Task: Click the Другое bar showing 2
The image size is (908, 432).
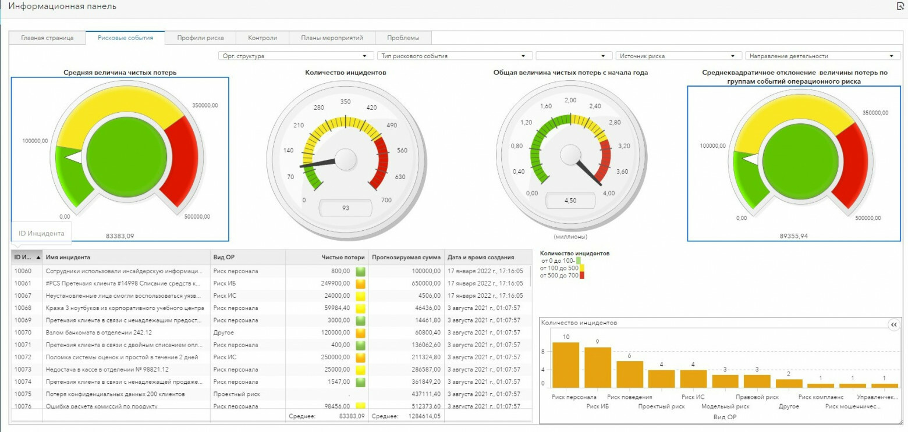Action: [789, 383]
